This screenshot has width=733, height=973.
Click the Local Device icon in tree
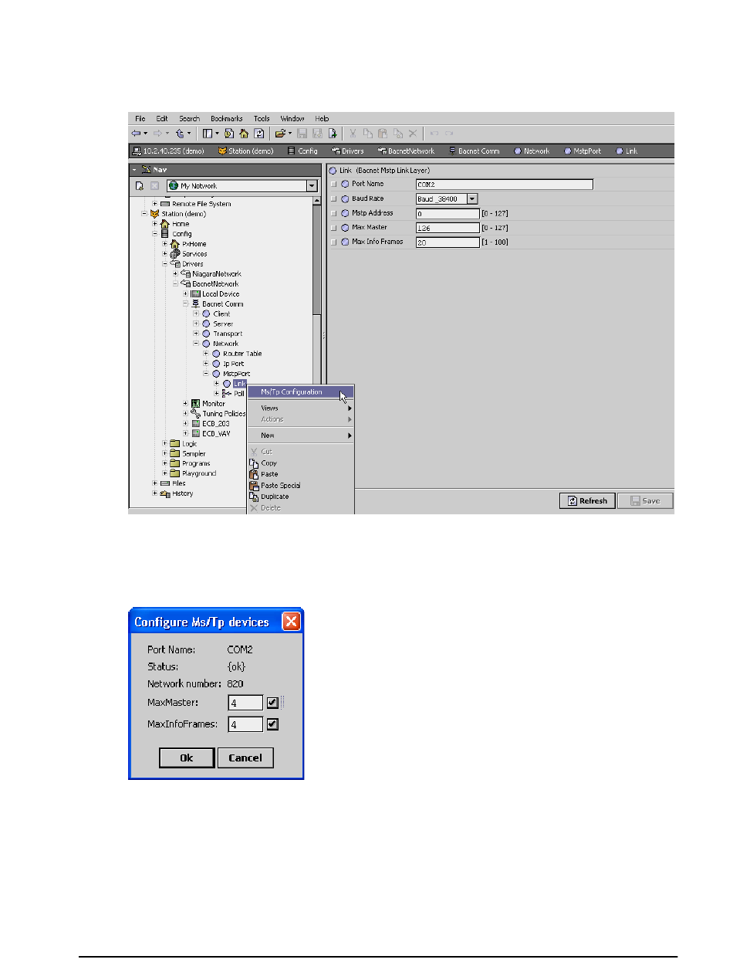(x=195, y=294)
